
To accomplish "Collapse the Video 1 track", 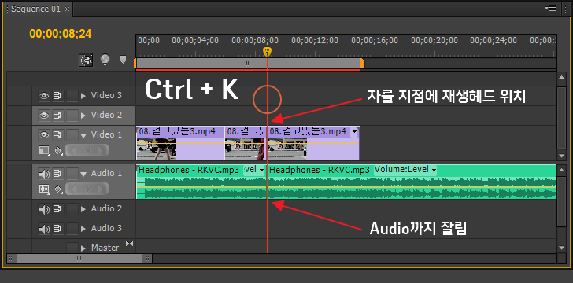I will [83, 135].
